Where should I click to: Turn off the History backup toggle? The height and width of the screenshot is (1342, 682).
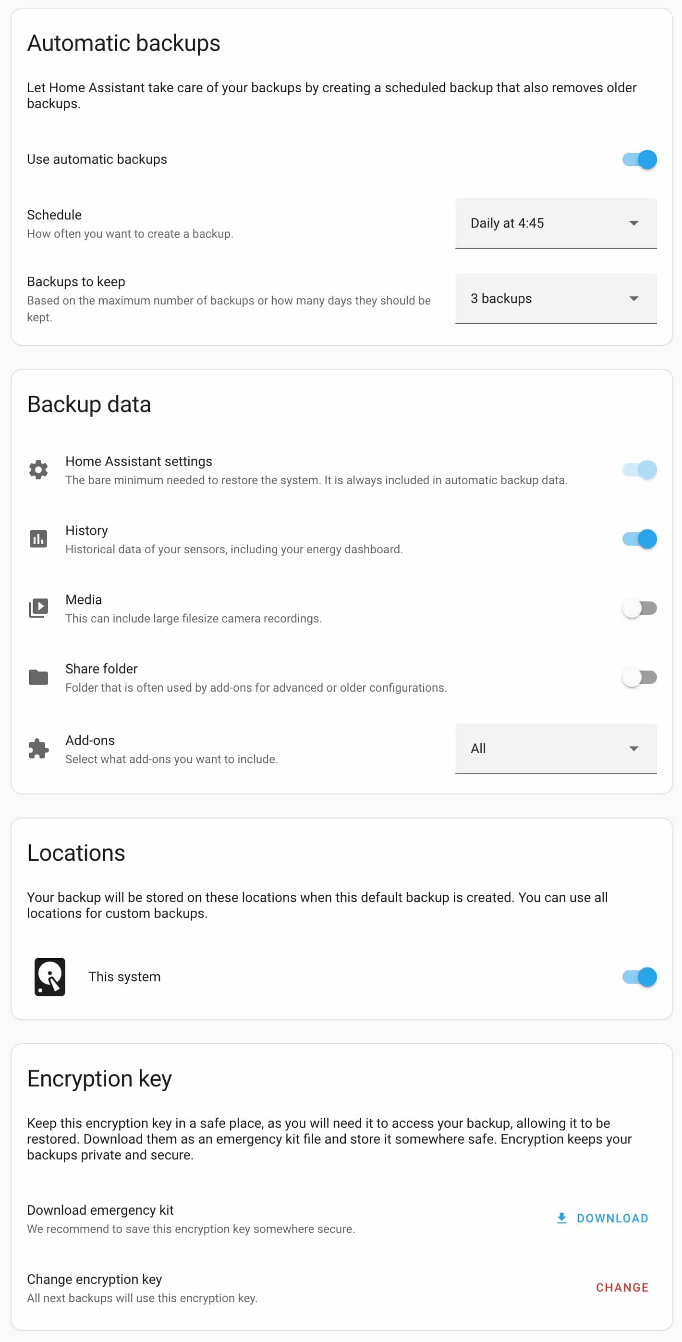pyautogui.click(x=639, y=539)
